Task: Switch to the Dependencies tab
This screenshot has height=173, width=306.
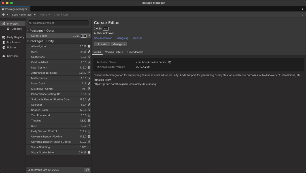Action: (x=135, y=52)
